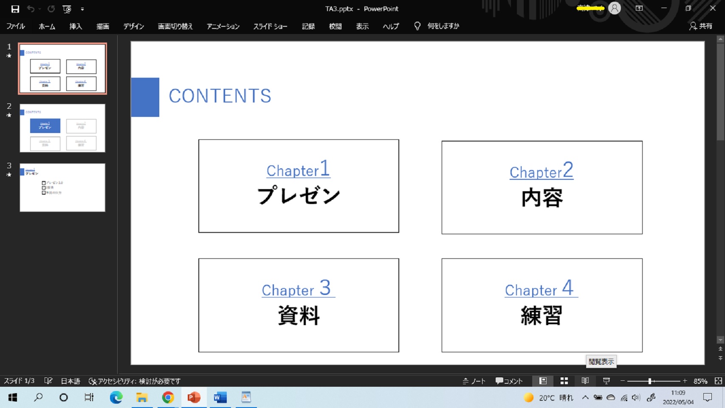This screenshot has height=408, width=725.
Task: Switch to the 挿入 tab
Action: [76, 26]
